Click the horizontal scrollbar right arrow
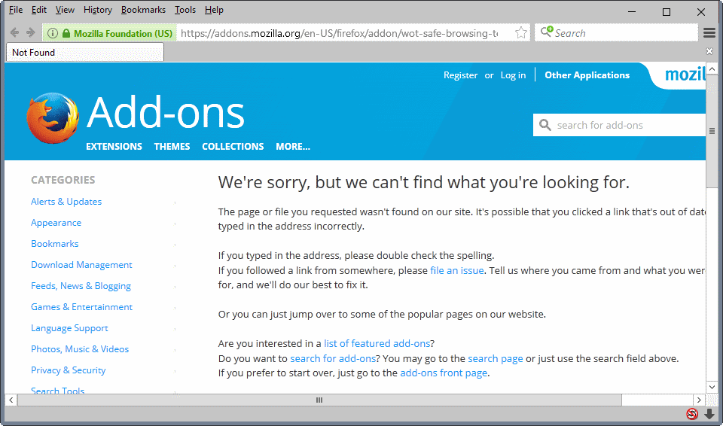The image size is (723, 426). click(699, 400)
